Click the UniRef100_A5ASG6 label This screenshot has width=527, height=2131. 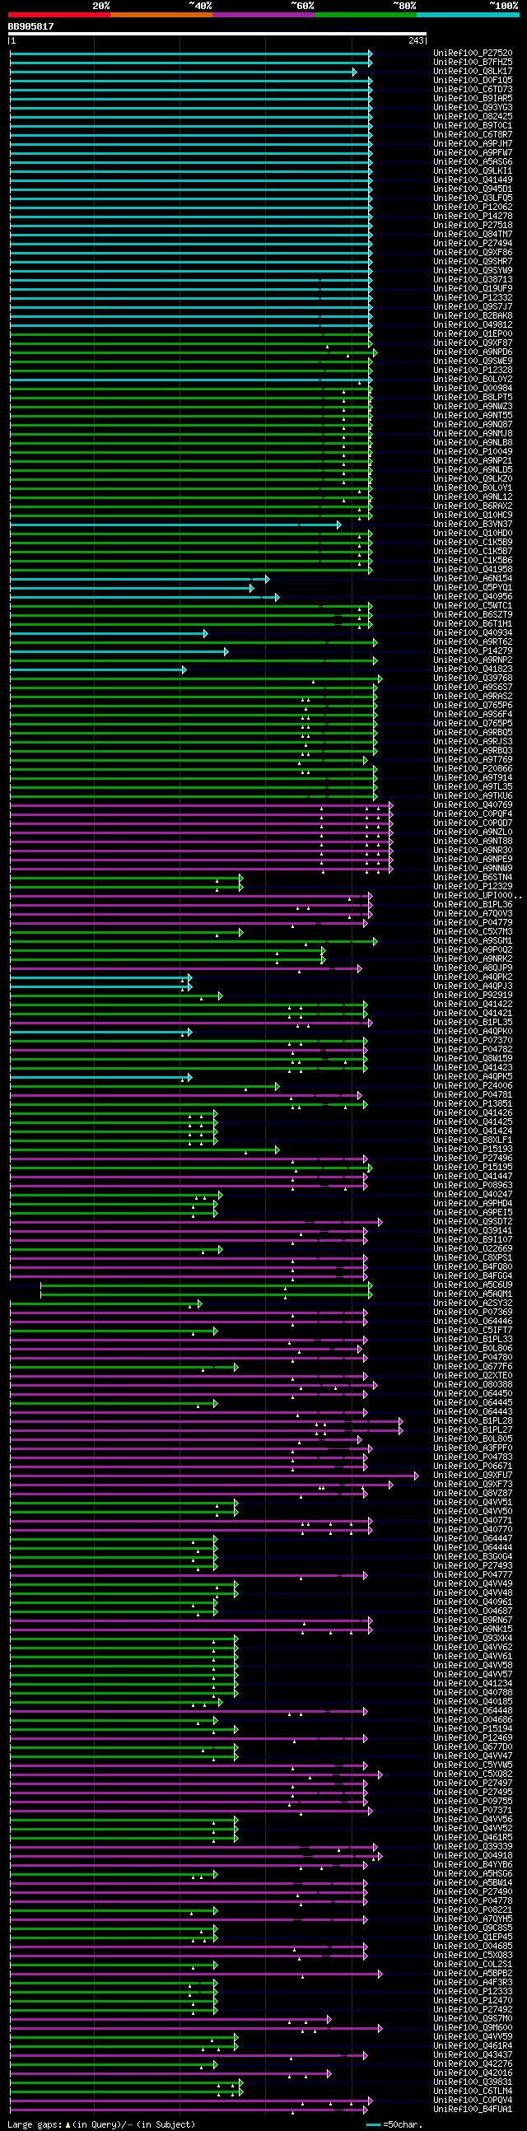(x=473, y=162)
